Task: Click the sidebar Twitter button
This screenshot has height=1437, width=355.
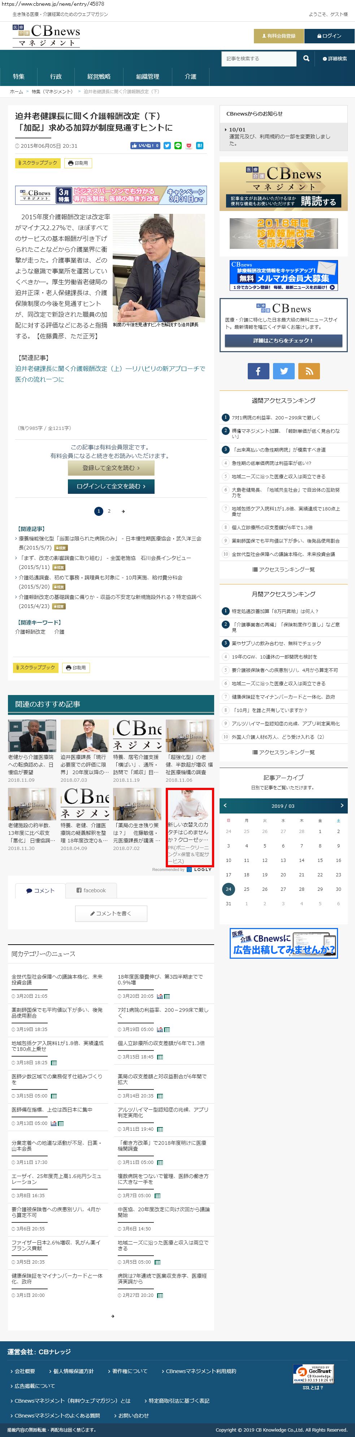Action: [x=283, y=371]
